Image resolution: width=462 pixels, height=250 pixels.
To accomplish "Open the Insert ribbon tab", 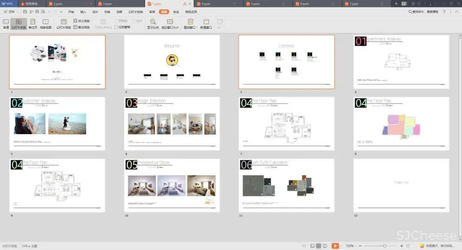I will (x=83, y=12).
